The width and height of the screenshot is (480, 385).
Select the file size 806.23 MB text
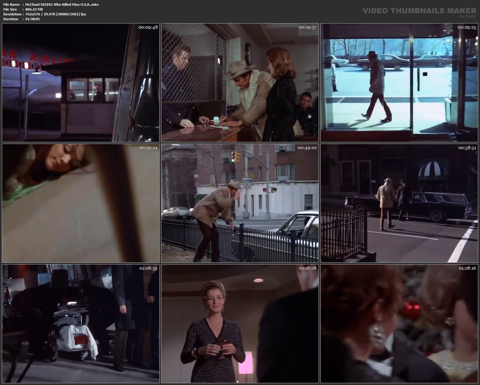pyautogui.click(x=34, y=9)
